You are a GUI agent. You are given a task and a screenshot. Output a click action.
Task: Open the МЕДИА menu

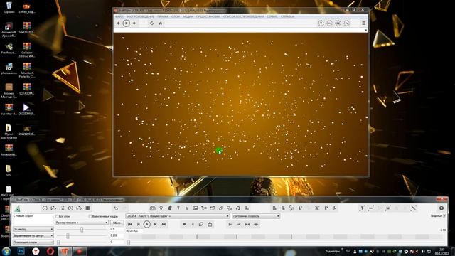(188, 16)
